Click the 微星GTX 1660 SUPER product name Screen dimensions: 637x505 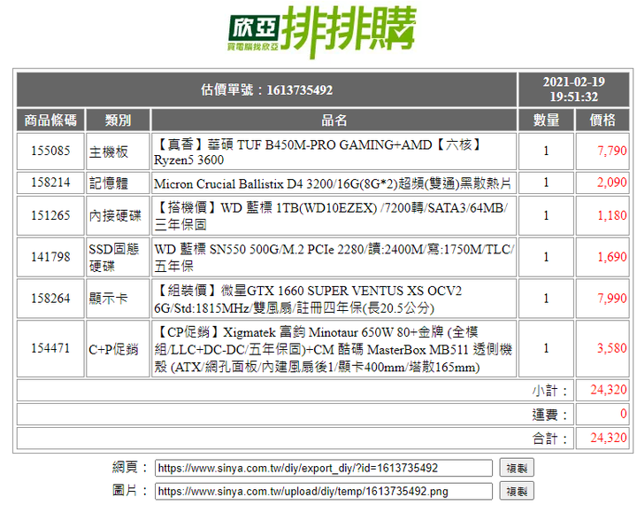[x=308, y=299]
